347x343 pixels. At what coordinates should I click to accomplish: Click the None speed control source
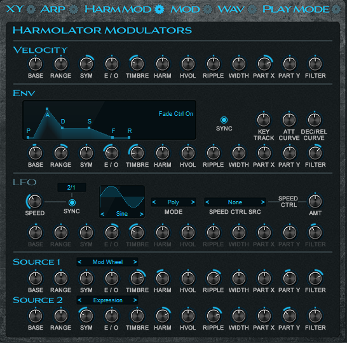235,202
